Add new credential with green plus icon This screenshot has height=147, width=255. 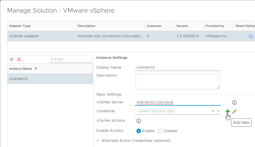227,111
